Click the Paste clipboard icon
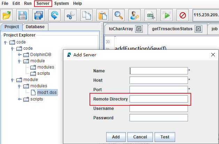This screenshot has height=144, width=219. 103,15
